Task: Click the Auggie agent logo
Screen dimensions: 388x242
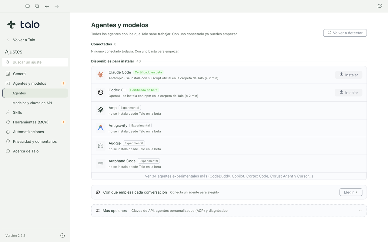Action: [101, 146]
